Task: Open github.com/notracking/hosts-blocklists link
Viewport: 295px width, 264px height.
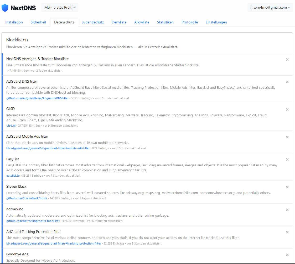Action: [33, 221]
